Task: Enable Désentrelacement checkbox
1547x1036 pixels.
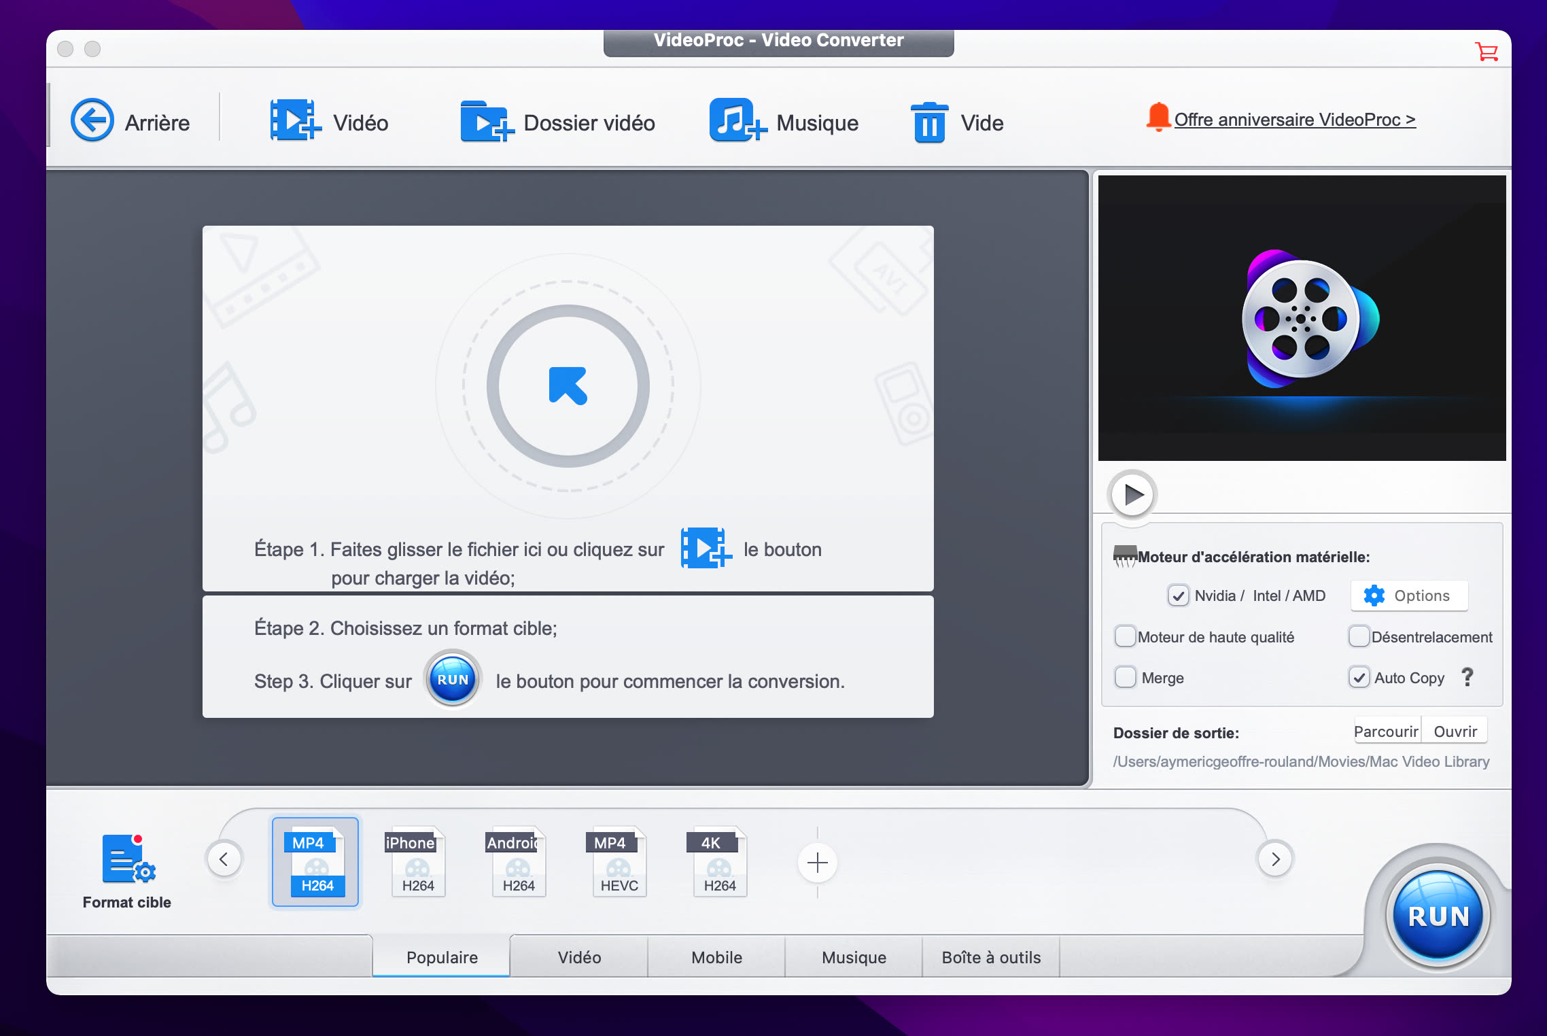Action: point(1359,636)
